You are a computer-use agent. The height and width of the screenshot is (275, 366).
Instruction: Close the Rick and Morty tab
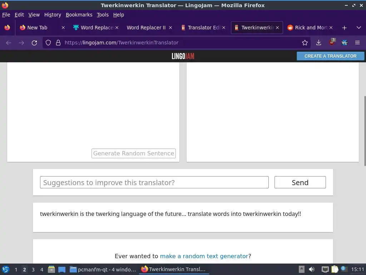(331, 28)
